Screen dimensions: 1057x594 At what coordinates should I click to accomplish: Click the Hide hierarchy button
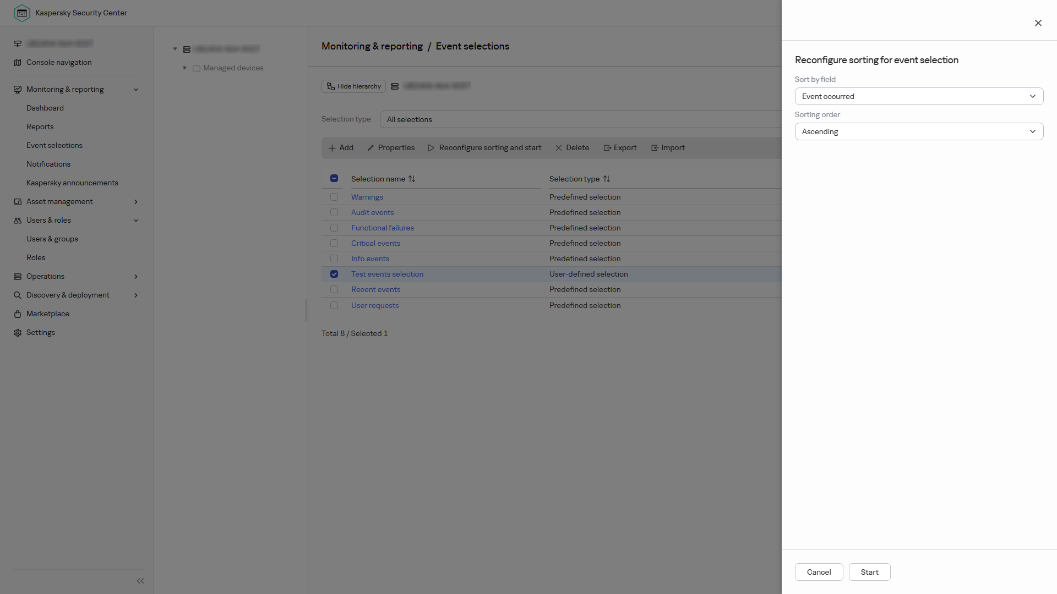click(x=353, y=86)
